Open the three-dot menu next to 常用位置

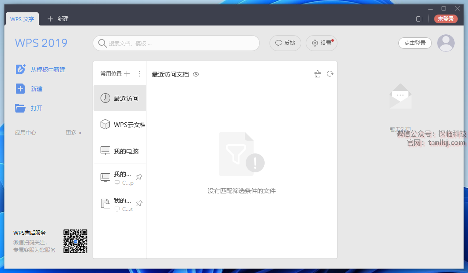139,74
